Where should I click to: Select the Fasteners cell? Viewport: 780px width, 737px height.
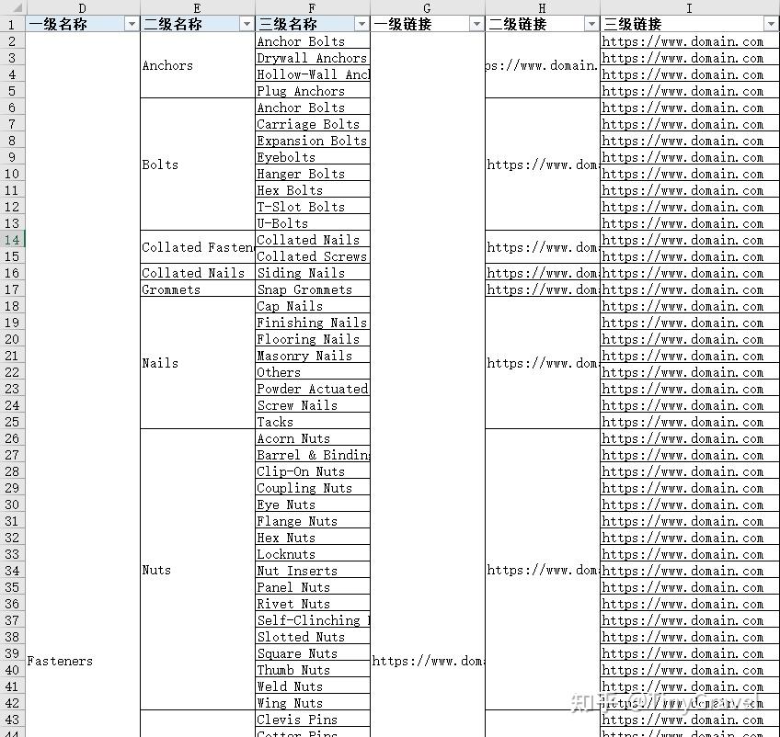point(60,661)
